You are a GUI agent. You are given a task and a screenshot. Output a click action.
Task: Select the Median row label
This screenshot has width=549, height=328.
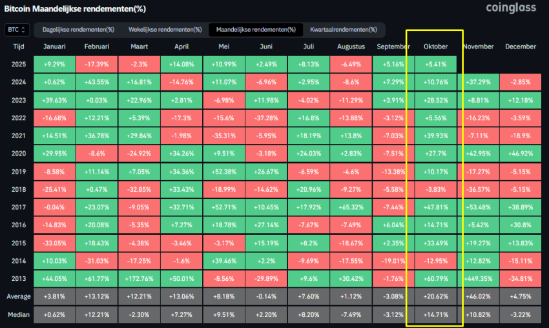(x=19, y=314)
